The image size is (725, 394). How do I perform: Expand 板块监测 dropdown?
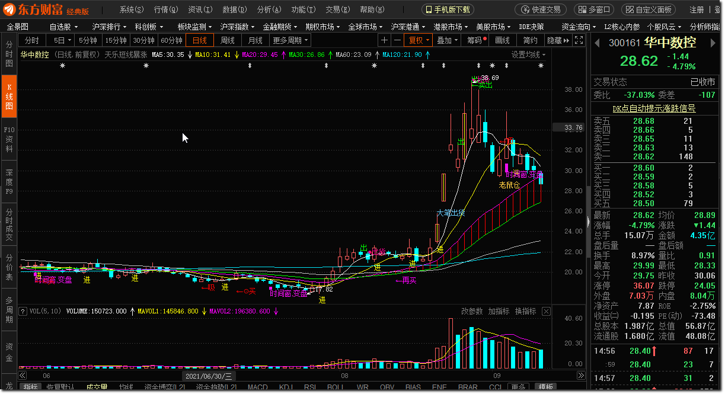tap(195, 27)
